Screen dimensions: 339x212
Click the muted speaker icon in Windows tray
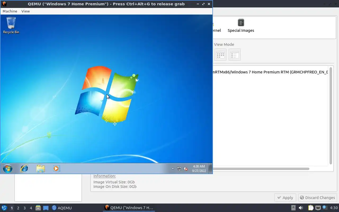[x=186, y=169]
